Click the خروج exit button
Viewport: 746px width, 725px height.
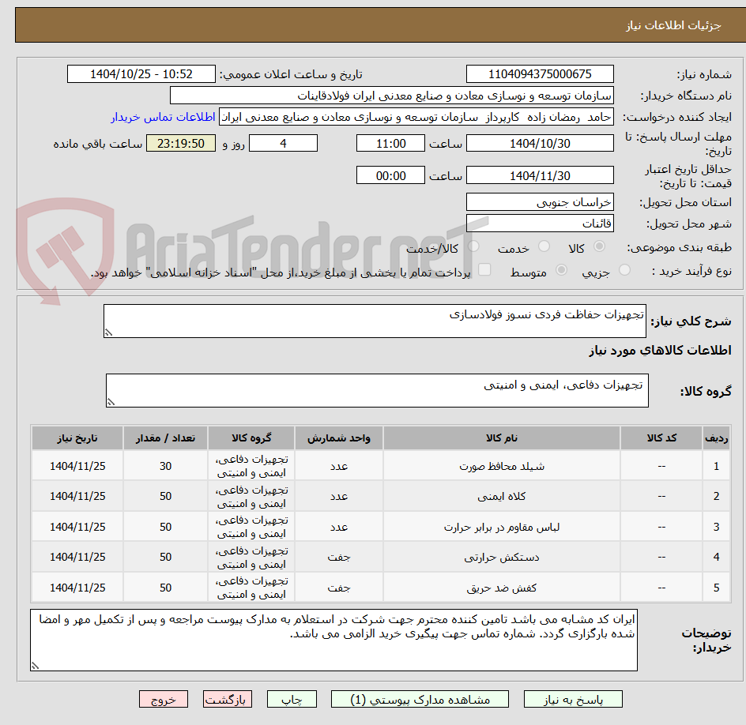pyautogui.click(x=163, y=699)
